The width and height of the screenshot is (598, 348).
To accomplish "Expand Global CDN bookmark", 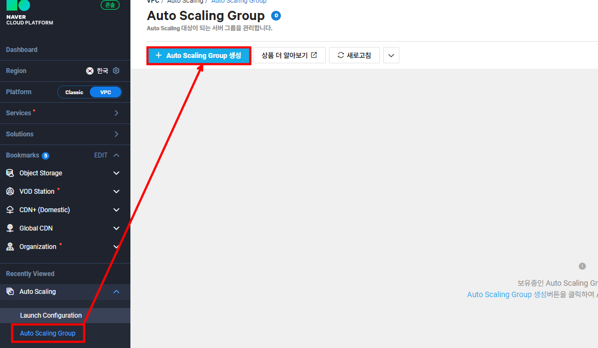I will 116,228.
